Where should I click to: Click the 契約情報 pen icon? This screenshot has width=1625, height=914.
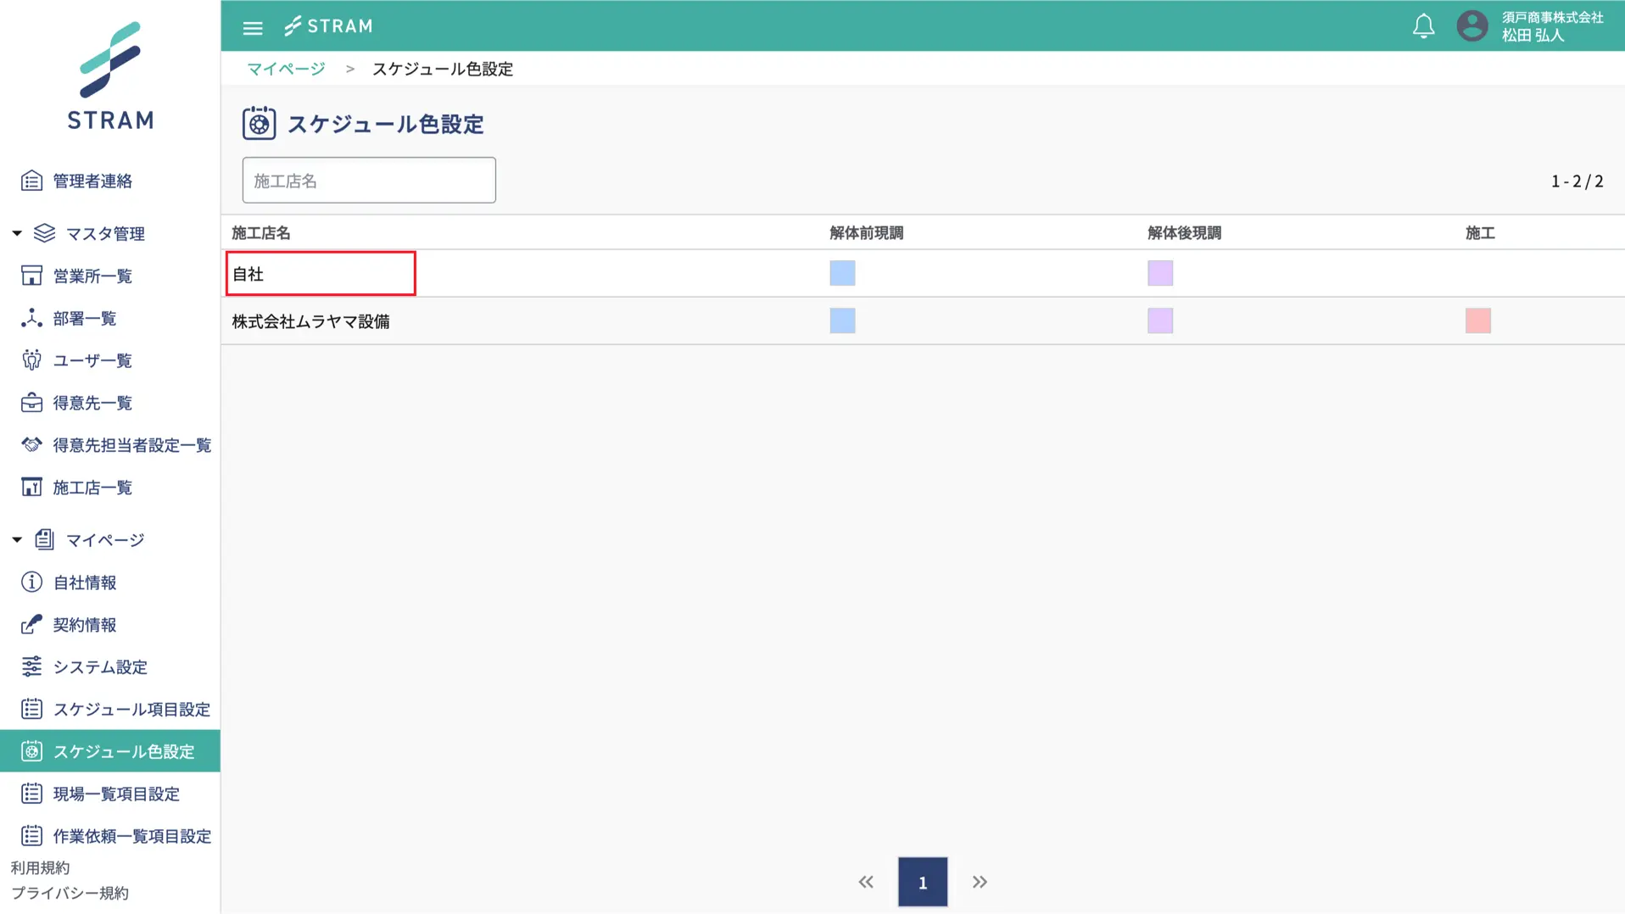coord(31,625)
